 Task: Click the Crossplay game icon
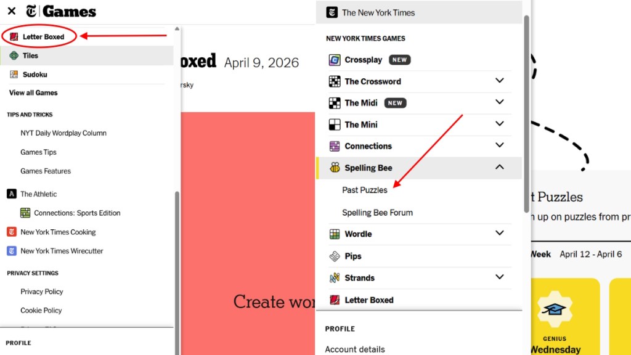point(335,60)
